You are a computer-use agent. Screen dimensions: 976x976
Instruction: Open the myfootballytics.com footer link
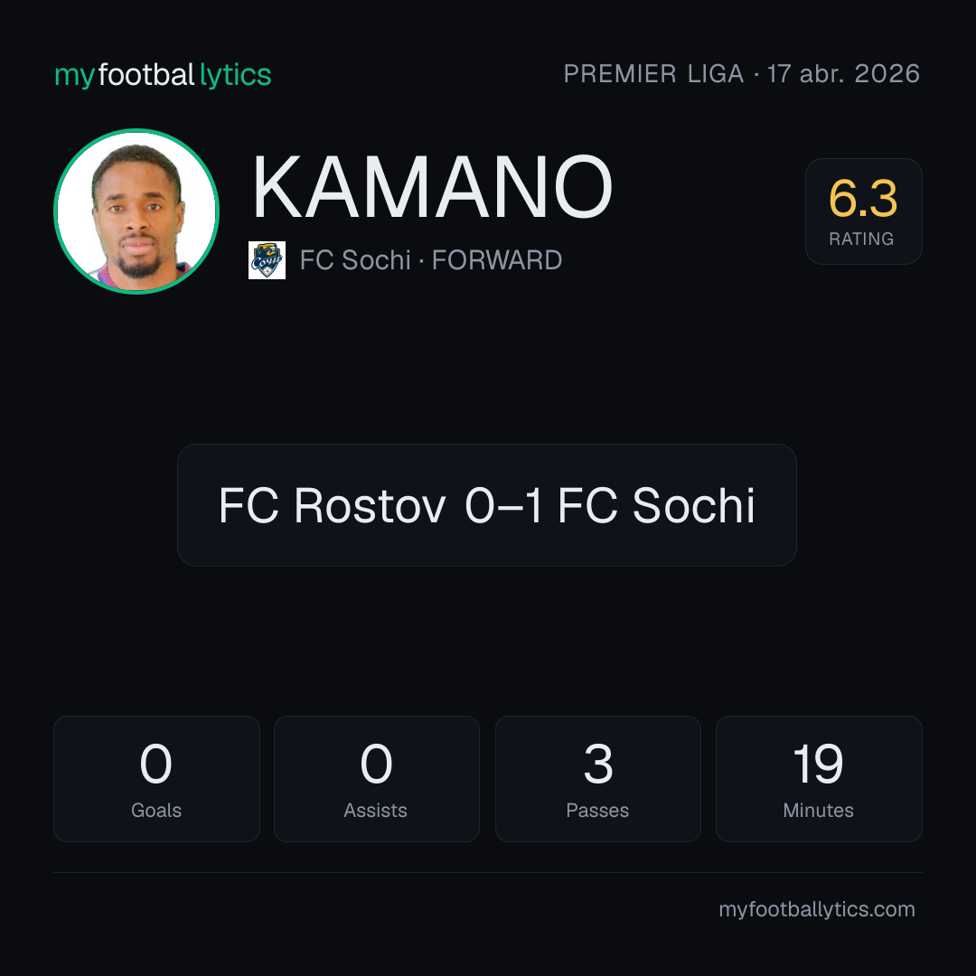tap(817, 909)
